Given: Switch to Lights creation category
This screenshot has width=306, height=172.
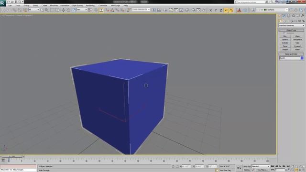Looking at the screenshot, I should [288, 21].
